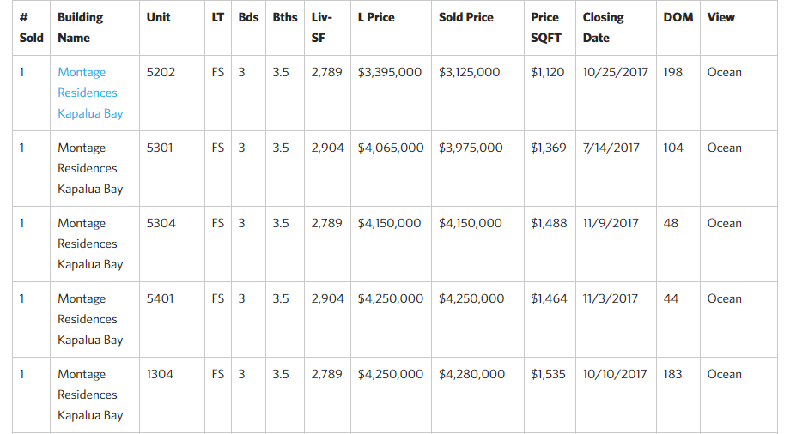Click unit 5202 cell

161,73
